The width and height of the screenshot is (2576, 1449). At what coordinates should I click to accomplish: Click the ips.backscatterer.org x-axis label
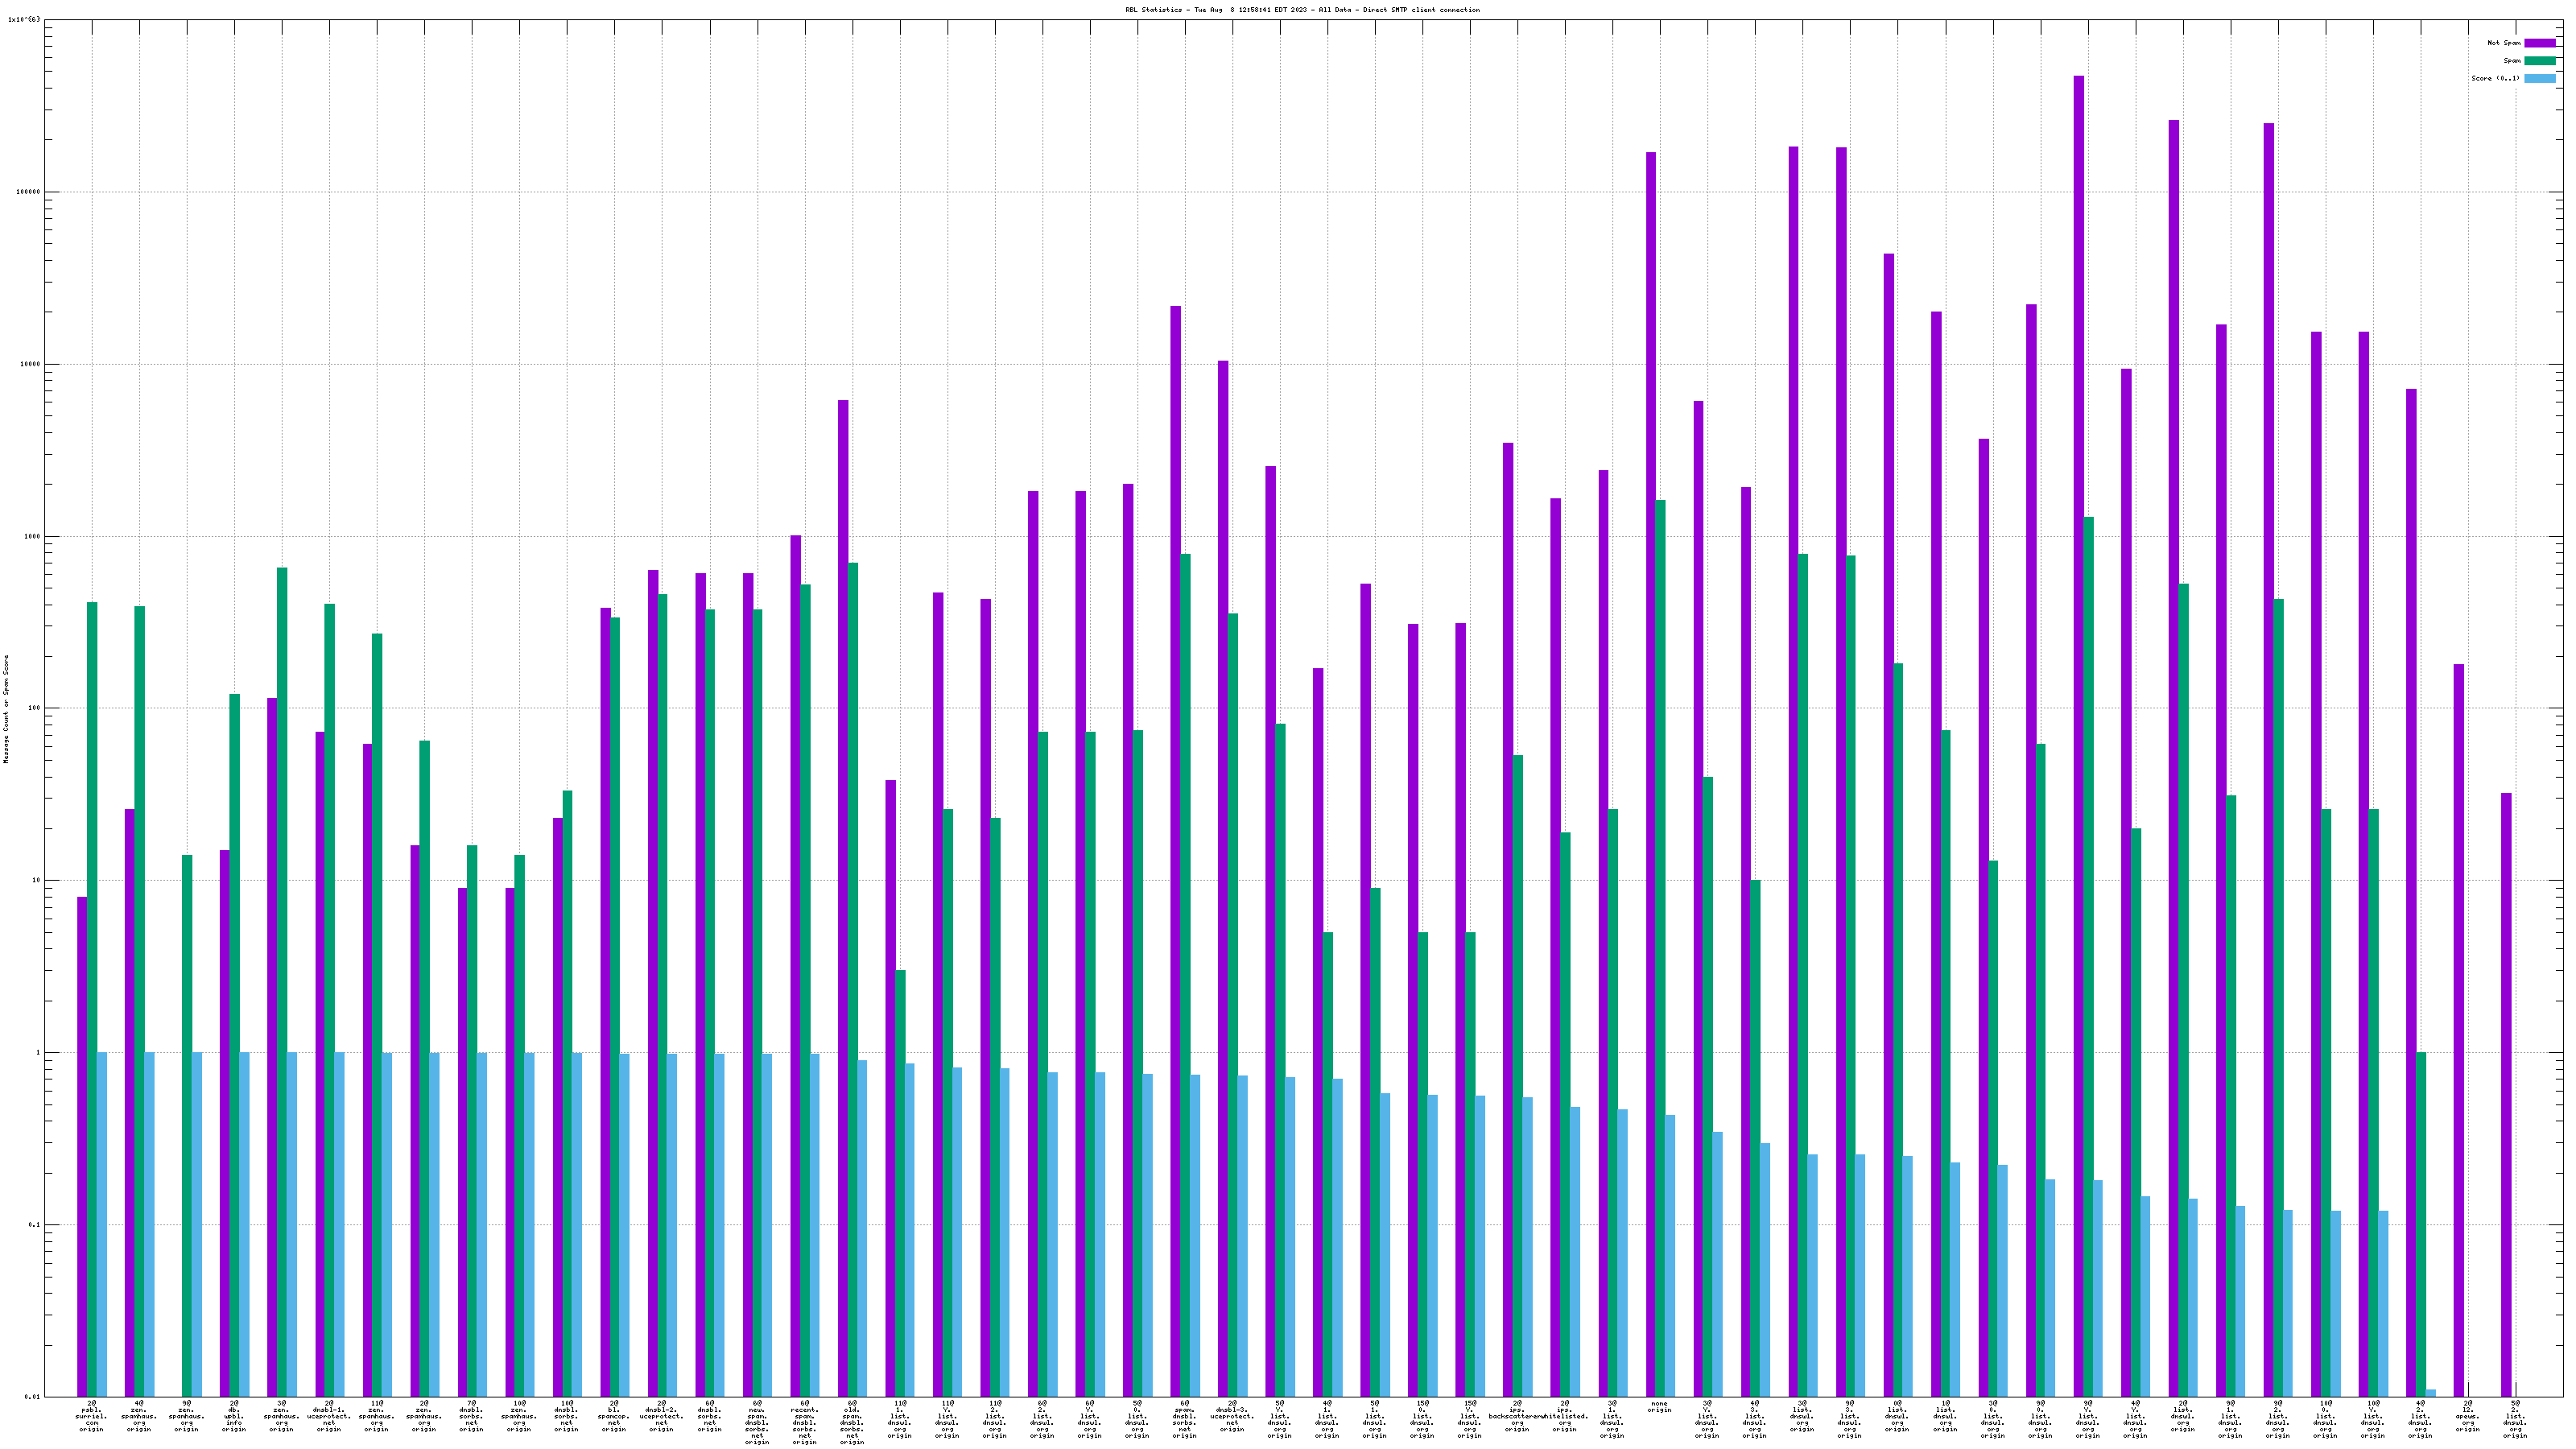tap(1517, 1416)
